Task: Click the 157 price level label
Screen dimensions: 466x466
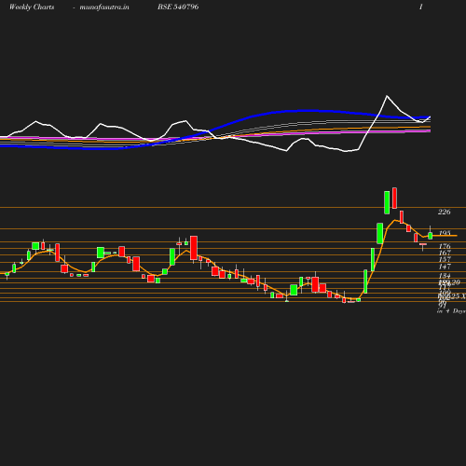Action: pos(445,259)
